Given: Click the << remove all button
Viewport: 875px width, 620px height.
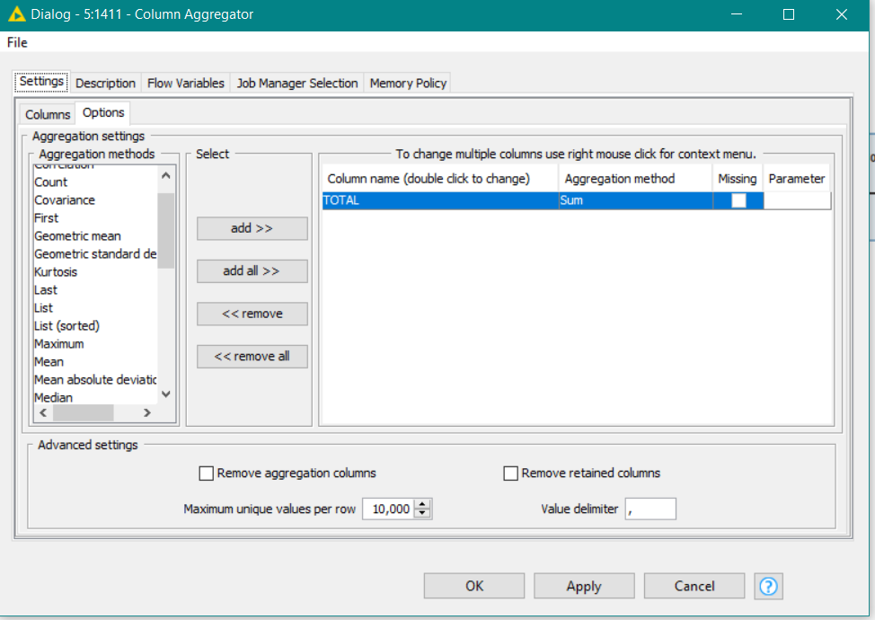Looking at the screenshot, I should coord(252,356).
